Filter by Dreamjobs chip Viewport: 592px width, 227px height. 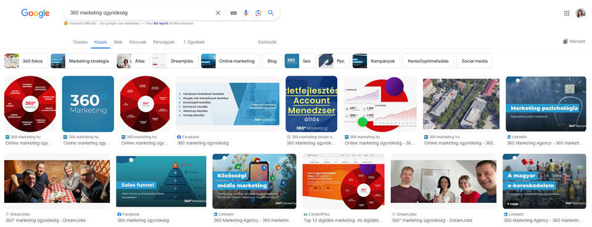click(175, 61)
